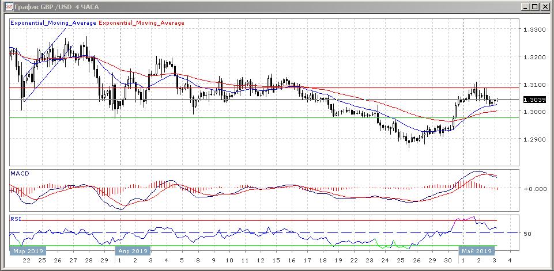
Task: Click the red Exponential_Moving_Average legend label
Action: pyautogui.click(x=142, y=23)
